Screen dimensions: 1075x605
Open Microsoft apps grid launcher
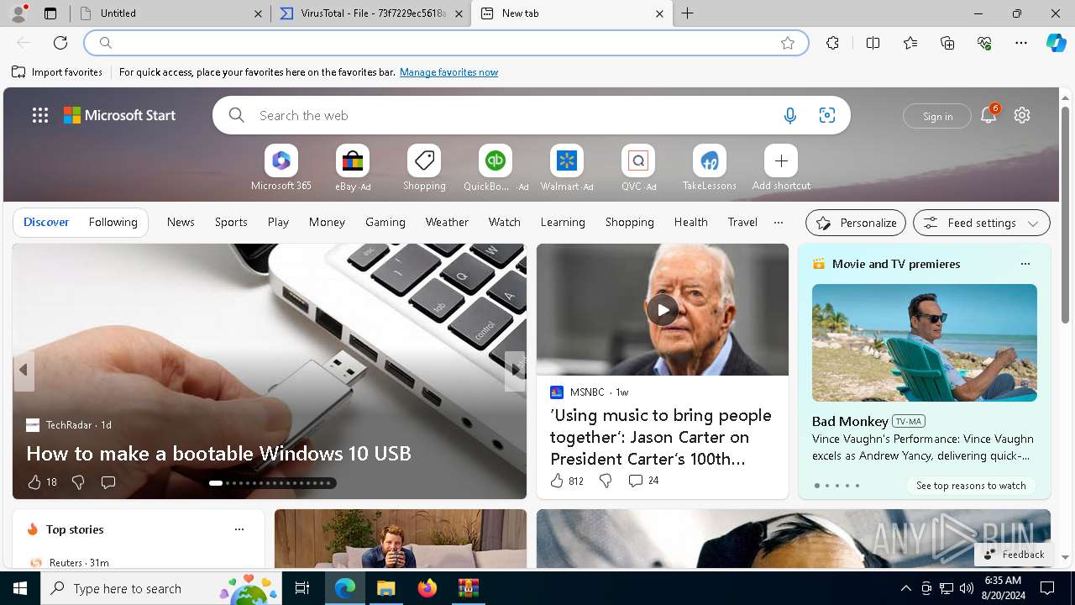(x=40, y=115)
